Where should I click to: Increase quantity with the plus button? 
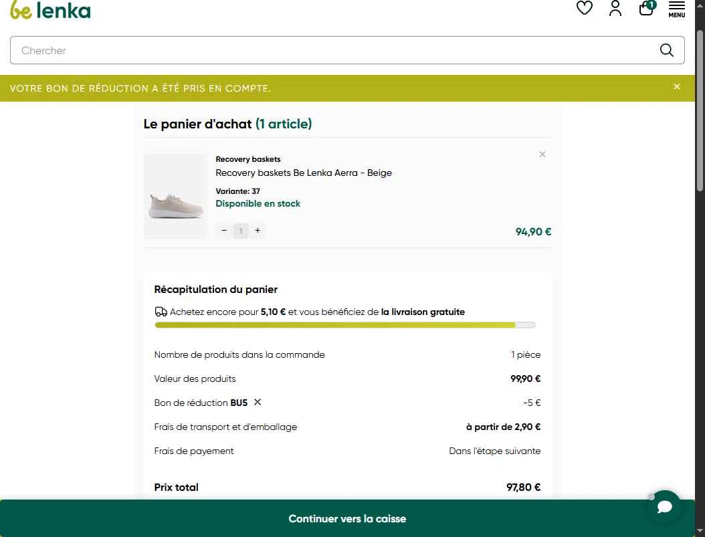coord(258,231)
